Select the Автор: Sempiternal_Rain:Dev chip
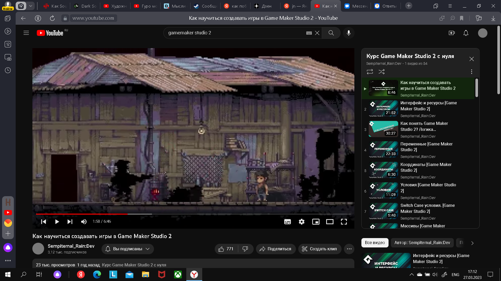This screenshot has width=501, height=281. tap(422, 243)
